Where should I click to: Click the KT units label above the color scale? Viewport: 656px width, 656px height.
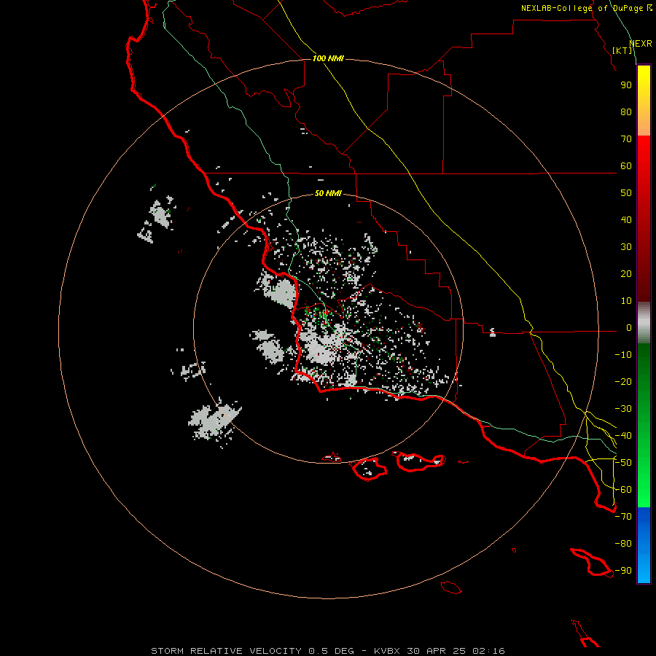click(x=622, y=50)
